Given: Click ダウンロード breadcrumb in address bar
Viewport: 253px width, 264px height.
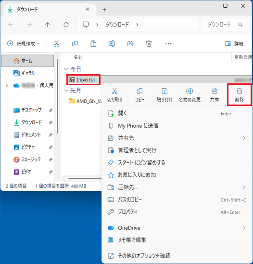Looking at the screenshot, I should point(117,25).
